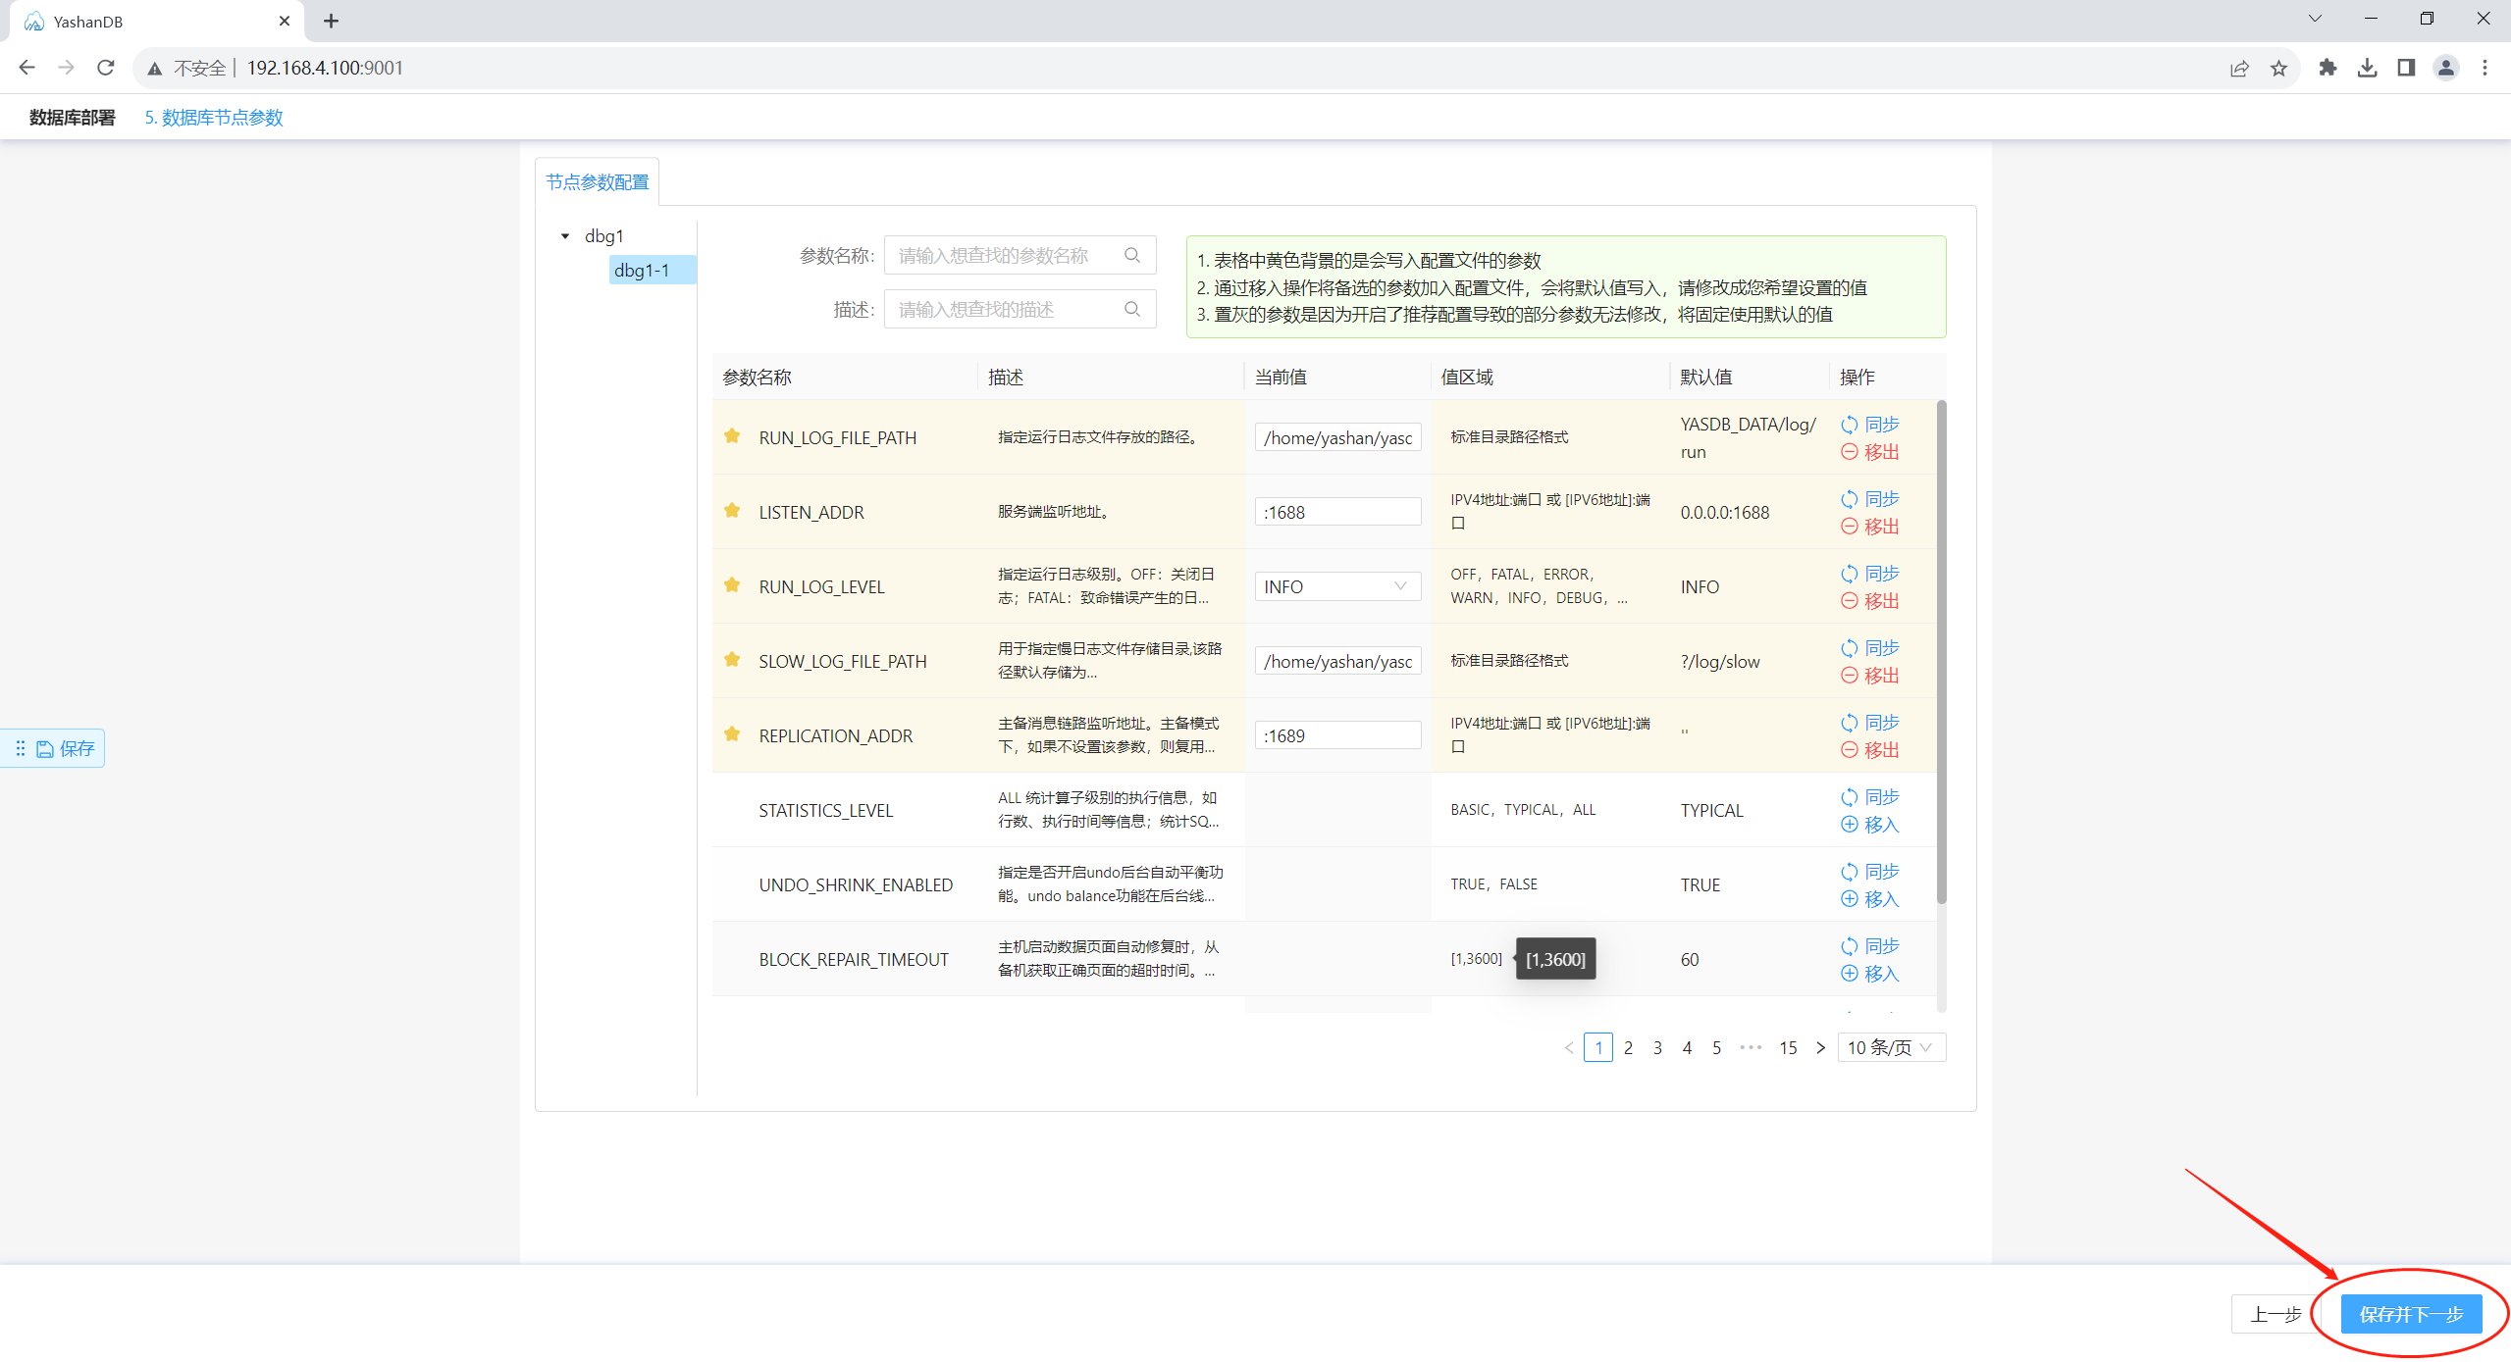The height and width of the screenshot is (1362, 2511).
Task: Open the browser profile avatar
Action: (x=2445, y=68)
